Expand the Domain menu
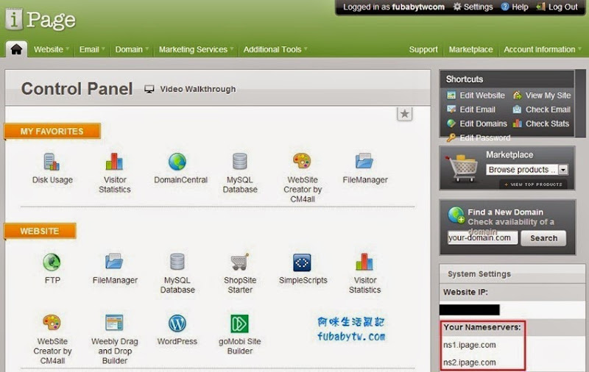 [132, 49]
